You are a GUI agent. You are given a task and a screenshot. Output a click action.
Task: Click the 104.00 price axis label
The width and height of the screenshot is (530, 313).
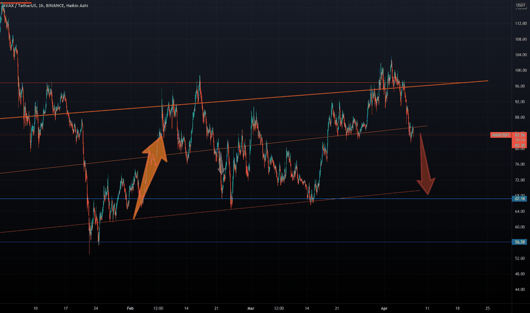[520, 55]
